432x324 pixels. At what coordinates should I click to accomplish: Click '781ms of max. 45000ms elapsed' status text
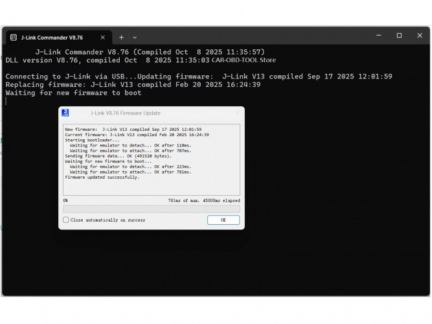pyautogui.click(x=204, y=200)
